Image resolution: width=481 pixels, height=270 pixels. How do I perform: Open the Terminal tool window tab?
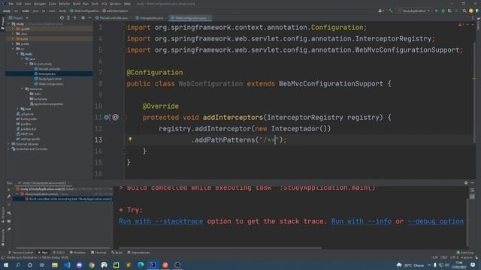98,253
